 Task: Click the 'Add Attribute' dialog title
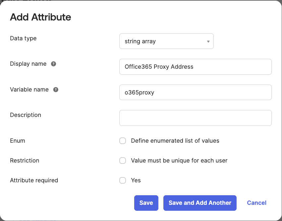pos(40,17)
